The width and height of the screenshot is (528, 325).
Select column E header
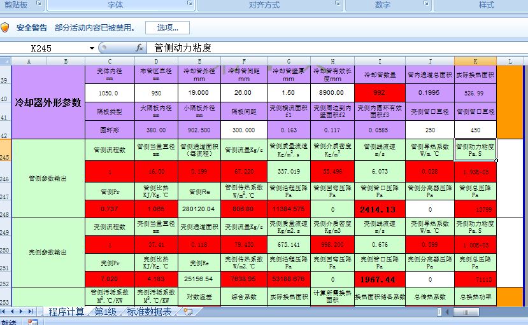199,61
